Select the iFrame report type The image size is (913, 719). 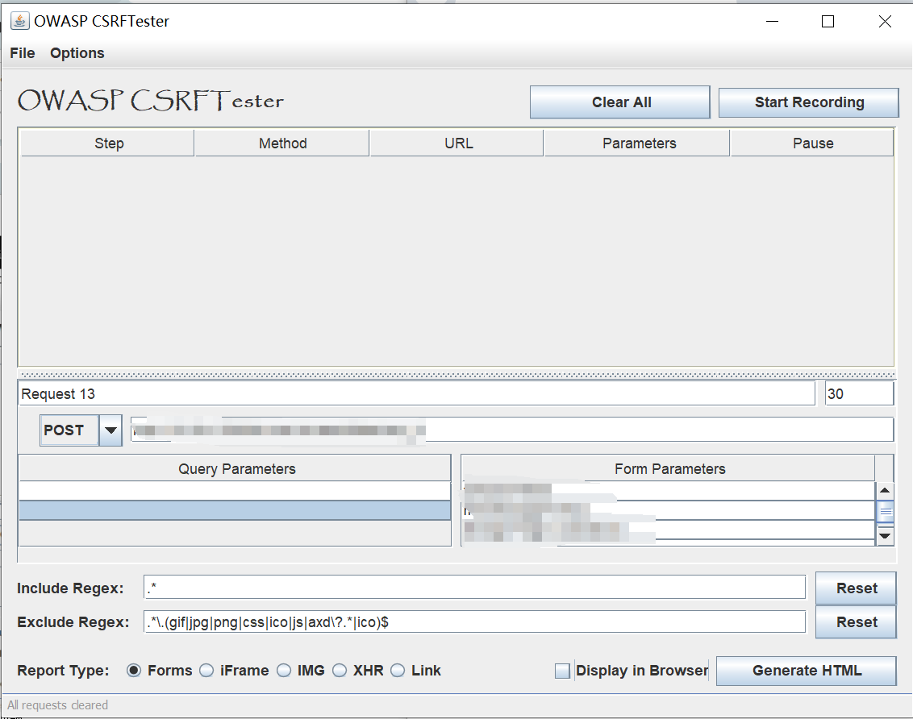pyautogui.click(x=206, y=671)
